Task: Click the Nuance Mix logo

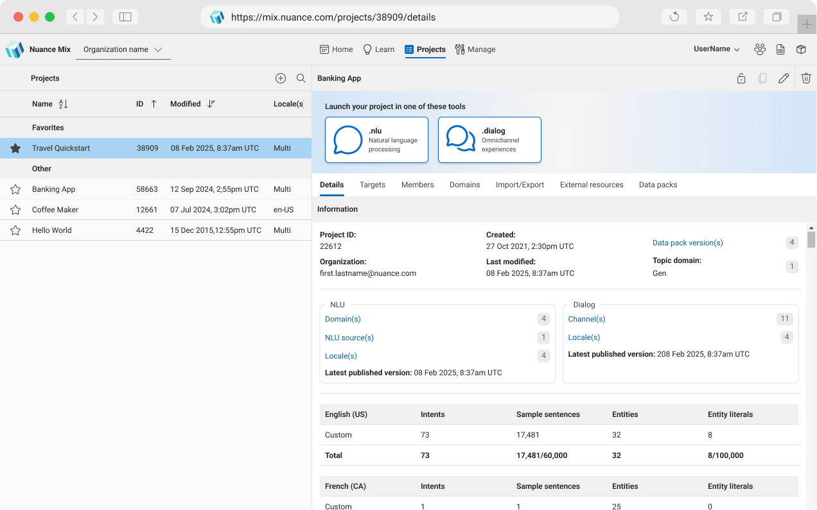Action: [x=14, y=49]
